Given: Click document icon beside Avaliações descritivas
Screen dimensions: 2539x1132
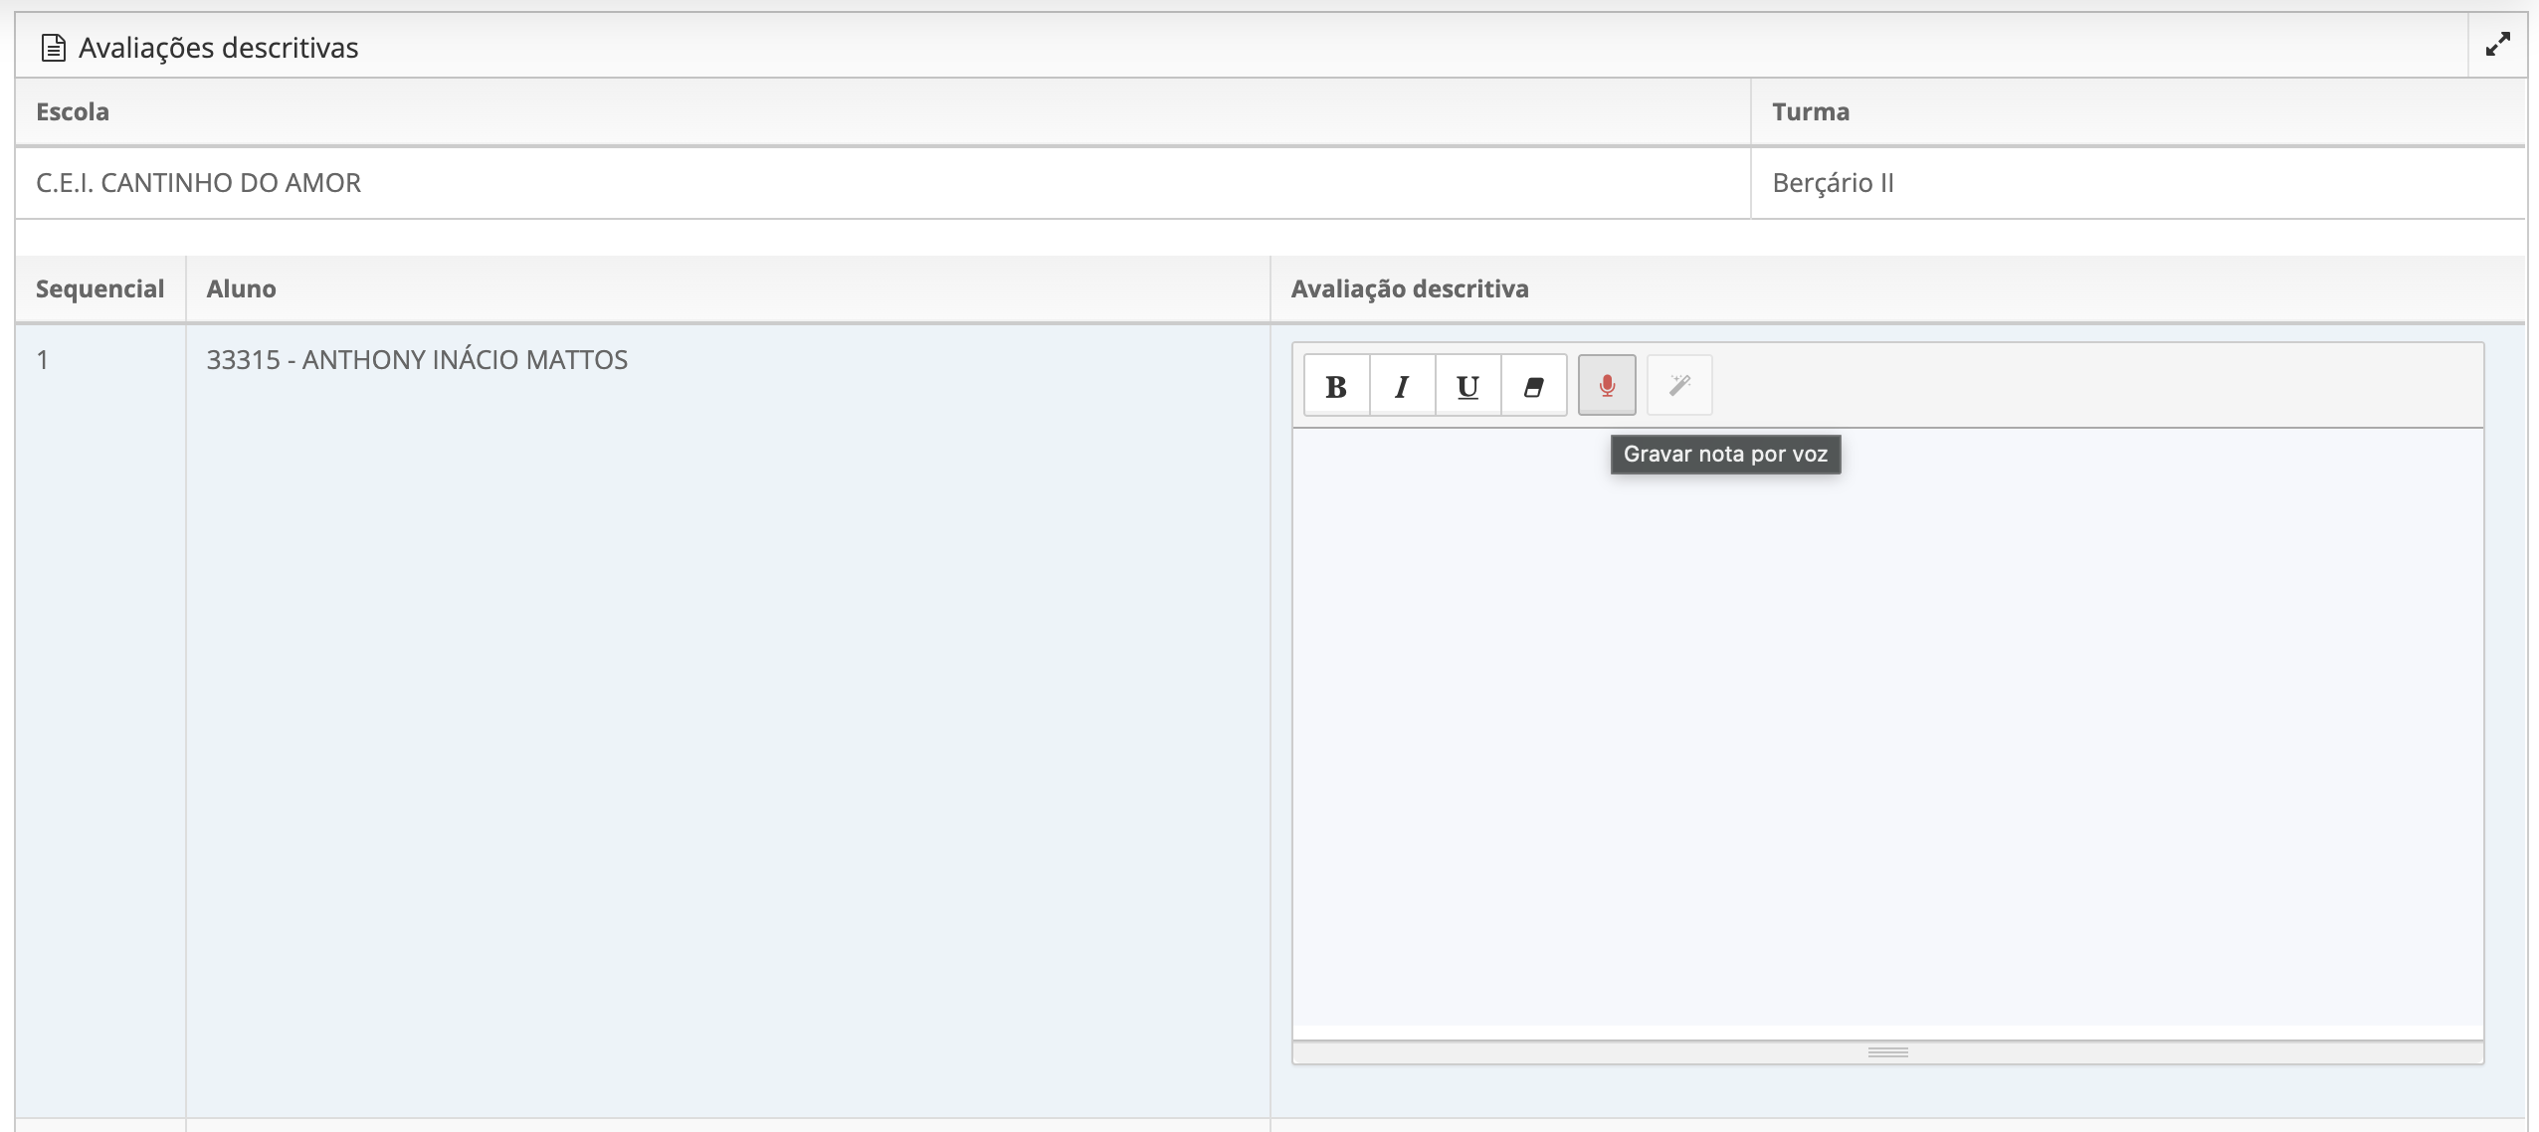Looking at the screenshot, I should click(x=54, y=48).
